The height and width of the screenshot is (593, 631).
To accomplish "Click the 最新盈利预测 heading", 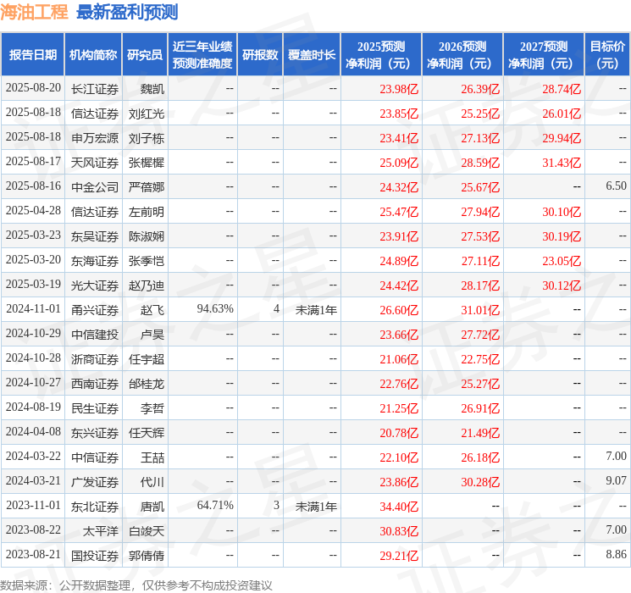I will tap(127, 12).
